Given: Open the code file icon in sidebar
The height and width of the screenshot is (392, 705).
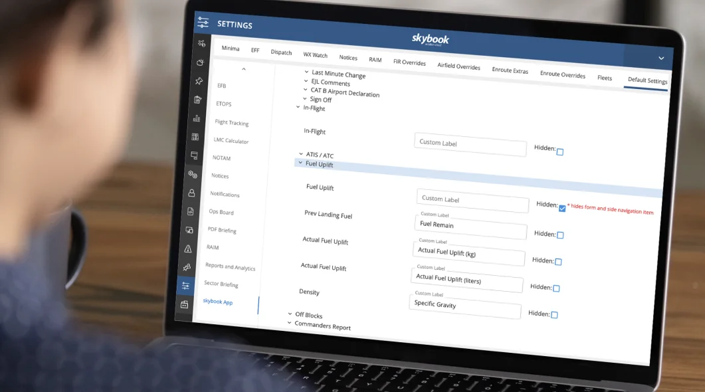Looking at the screenshot, I should tap(191, 211).
